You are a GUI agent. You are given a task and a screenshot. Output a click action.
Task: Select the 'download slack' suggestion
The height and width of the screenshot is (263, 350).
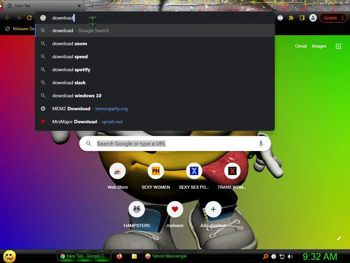tap(155, 83)
